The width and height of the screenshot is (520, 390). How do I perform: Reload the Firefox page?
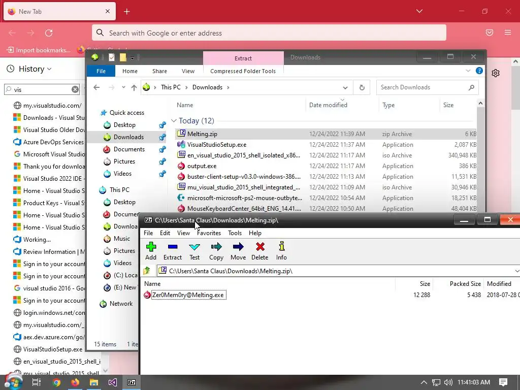[x=49, y=33]
